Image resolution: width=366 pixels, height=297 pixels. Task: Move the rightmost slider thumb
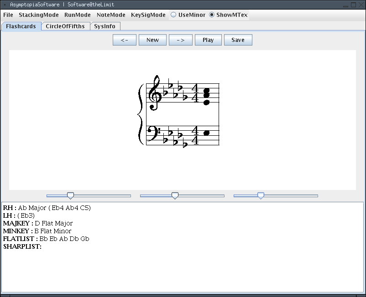point(260,195)
